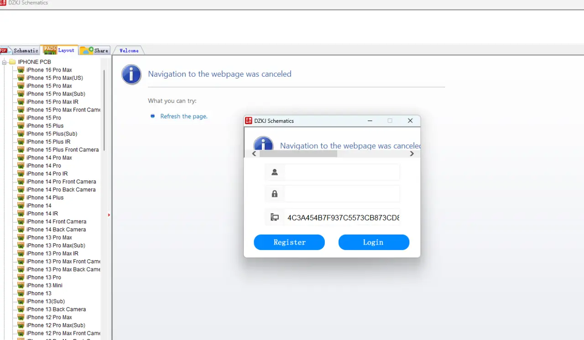This screenshot has width=584, height=340.
Task: Open iPhone 12 Pro Max(Sub) entry
Action: tap(56, 325)
